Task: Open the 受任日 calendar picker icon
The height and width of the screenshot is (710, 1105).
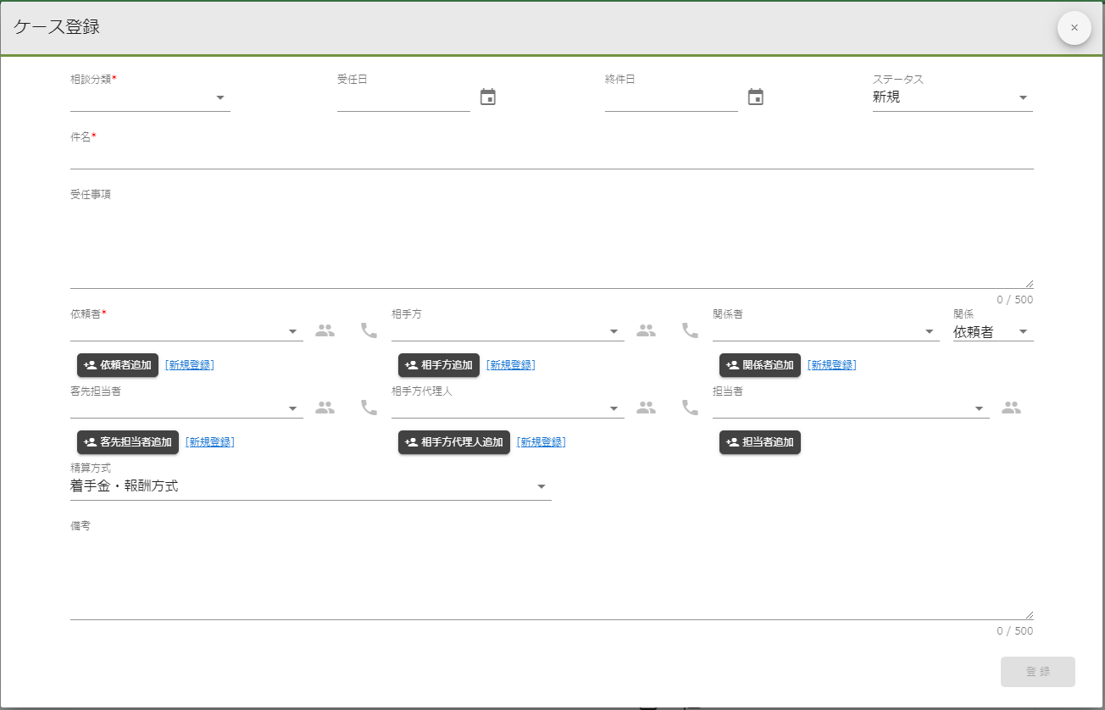Action: (x=488, y=97)
